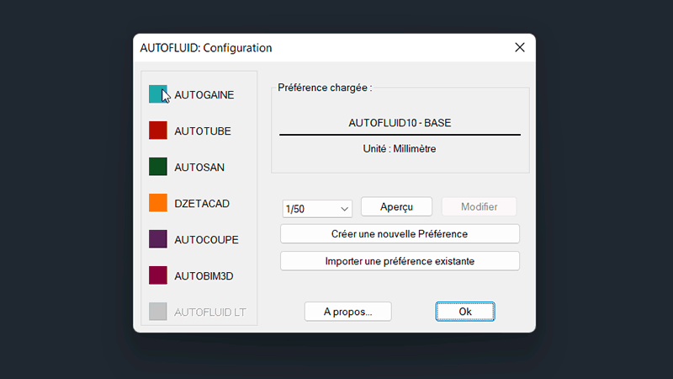Image resolution: width=673 pixels, height=379 pixels.
Task: Select the AUTOTUBE module label
Action: click(203, 131)
